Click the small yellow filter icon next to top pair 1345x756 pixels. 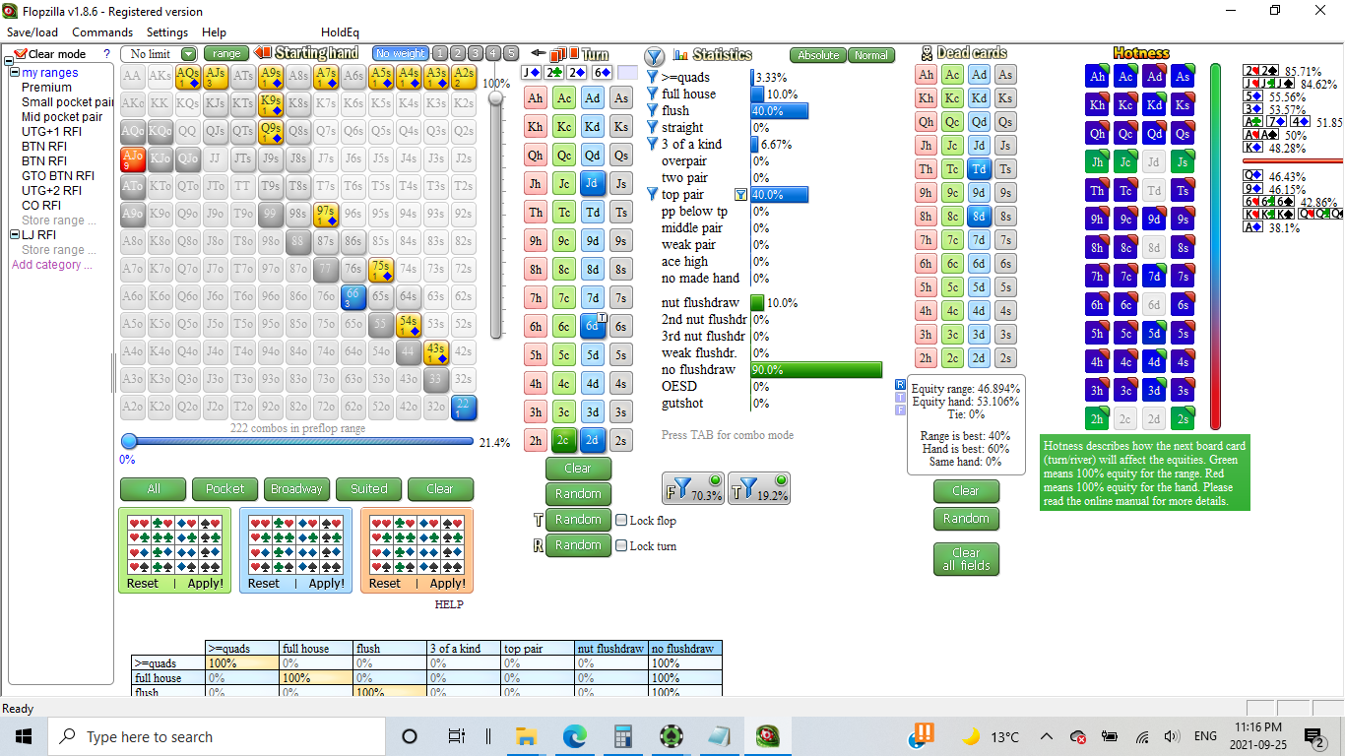click(x=740, y=195)
